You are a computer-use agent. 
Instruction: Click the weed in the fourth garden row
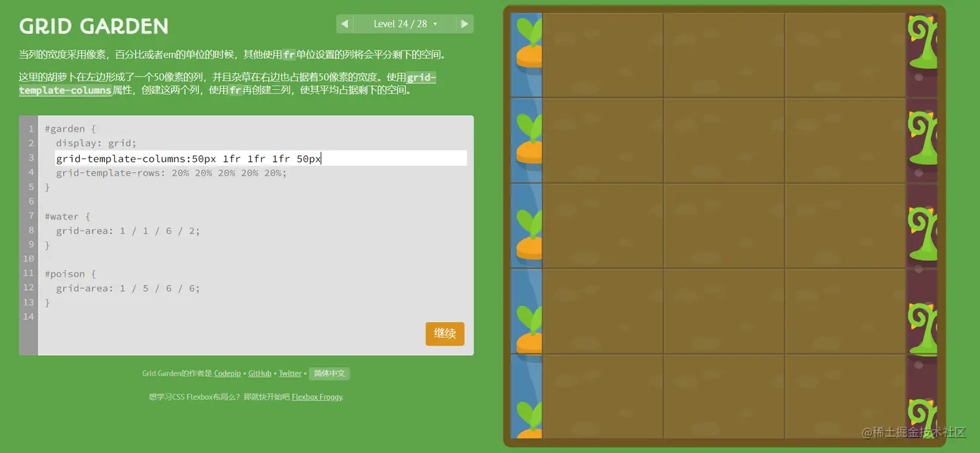point(922,330)
